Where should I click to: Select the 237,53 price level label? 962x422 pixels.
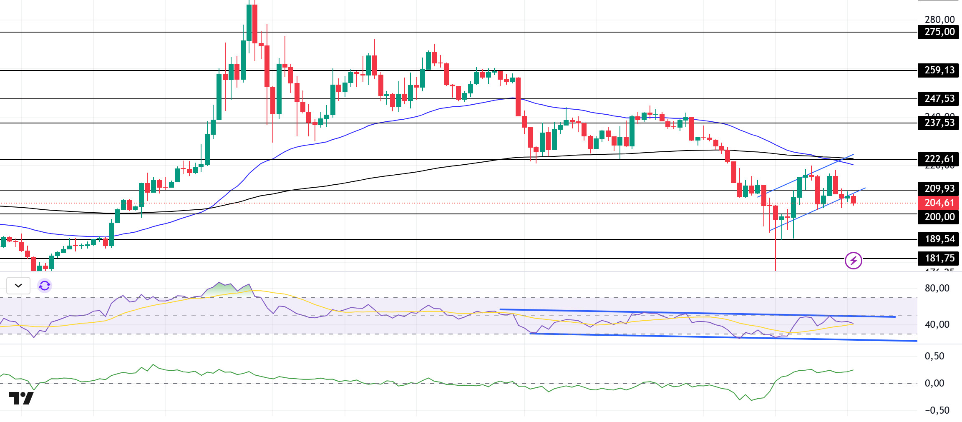939,123
